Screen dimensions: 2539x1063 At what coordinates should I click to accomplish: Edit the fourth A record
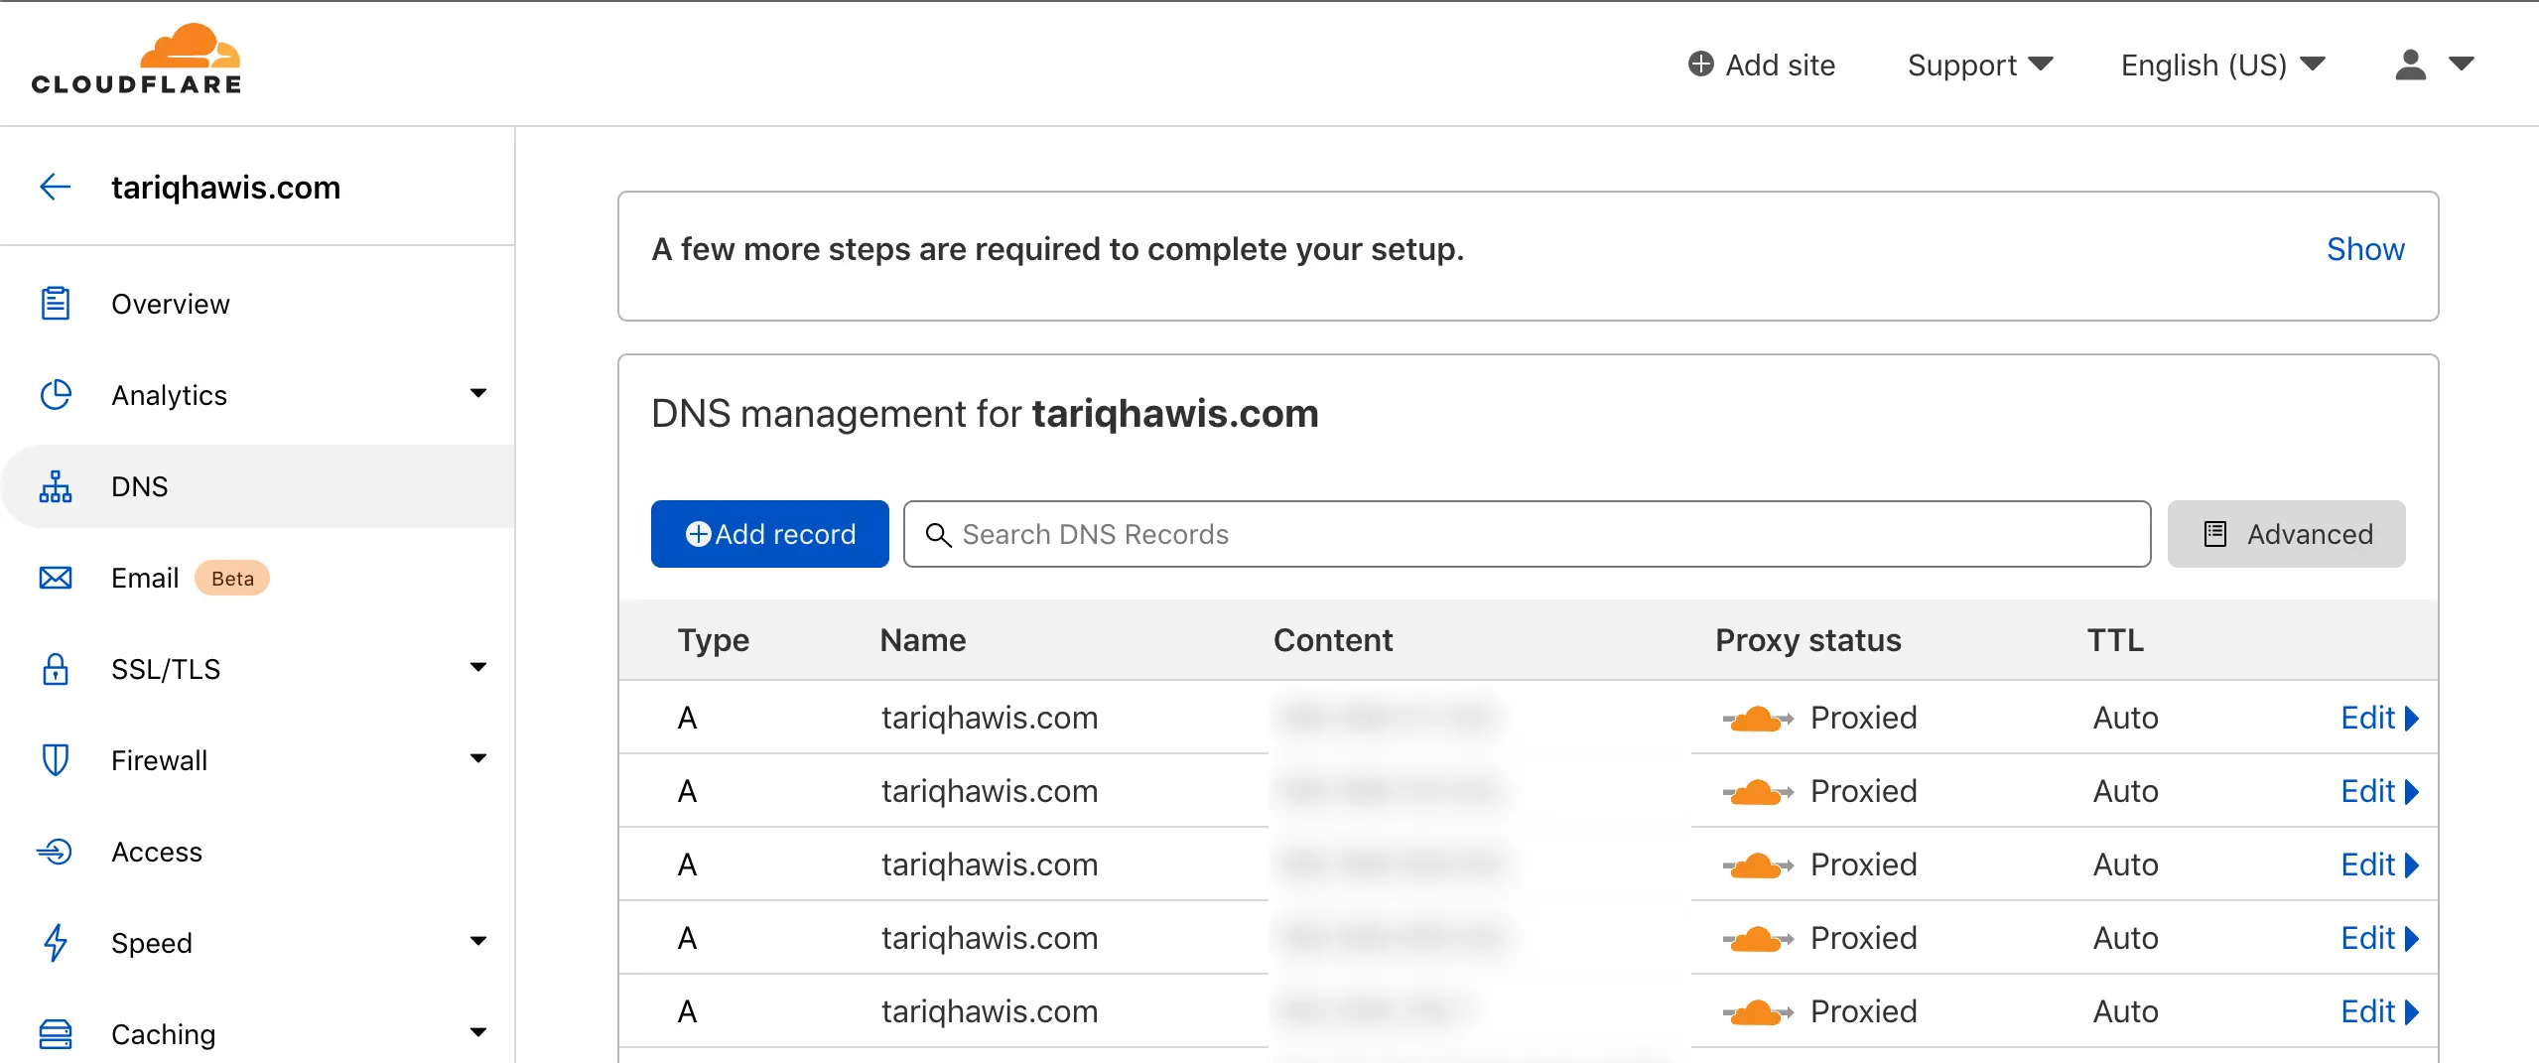pos(2380,938)
